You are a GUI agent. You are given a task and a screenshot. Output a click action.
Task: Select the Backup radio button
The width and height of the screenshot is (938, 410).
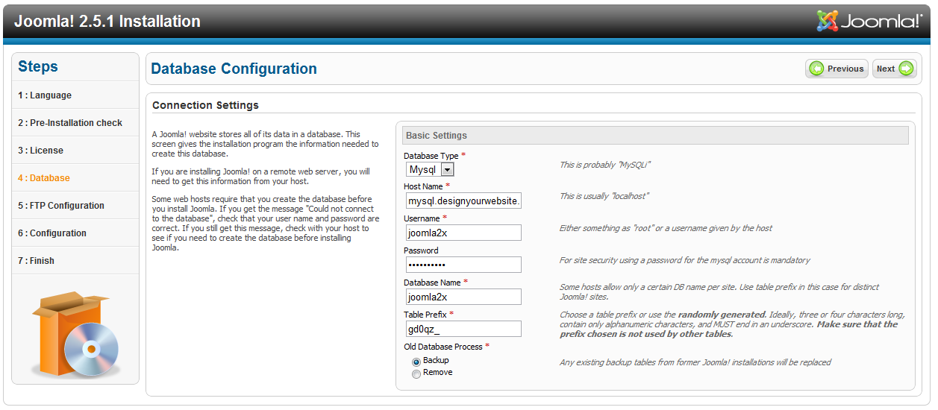pos(416,361)
